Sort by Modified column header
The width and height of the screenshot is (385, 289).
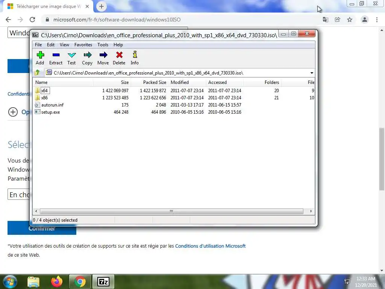tap(187, 82)
